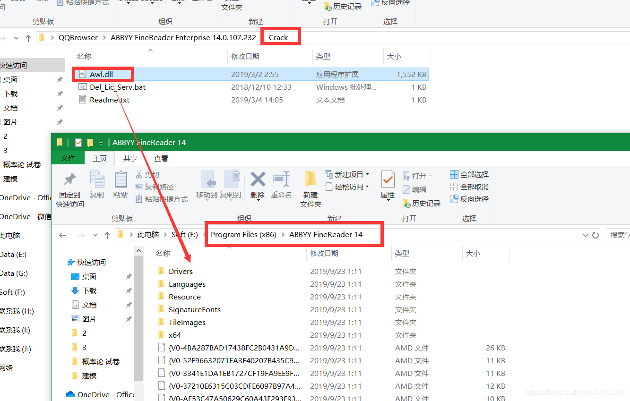Click Edit (编辑) in front window ribbon
630x401 pixels.
tap(414, 189)
